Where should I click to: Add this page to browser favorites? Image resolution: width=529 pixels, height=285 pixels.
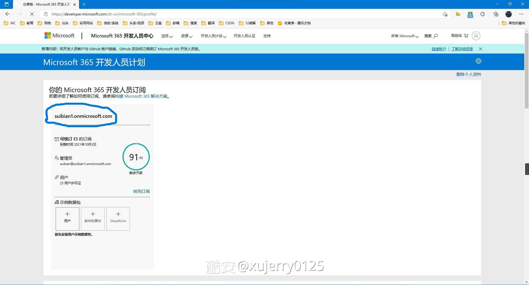coord(445,14)
